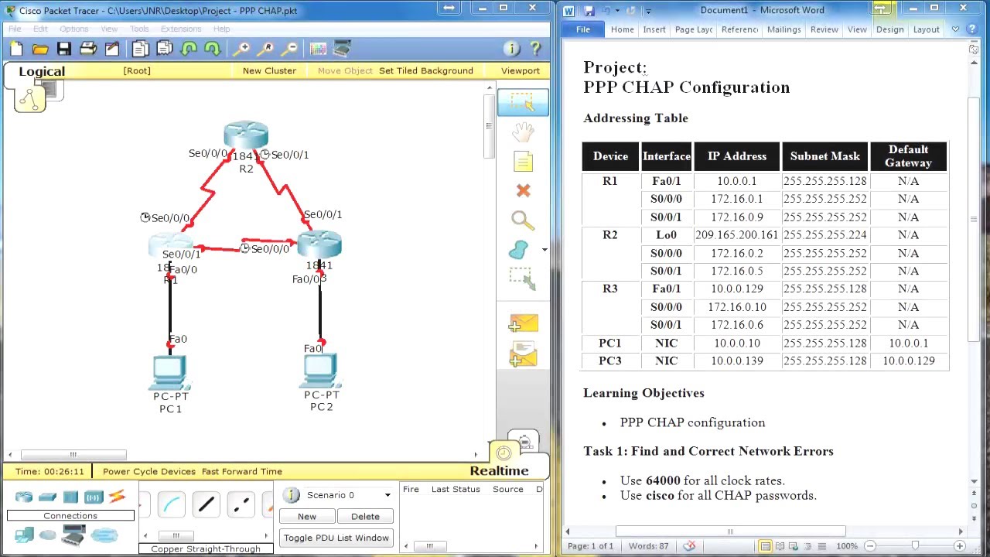Click the PC2 computer on the canvas
This screenshot has height=557, width=990.
(321, 371)
